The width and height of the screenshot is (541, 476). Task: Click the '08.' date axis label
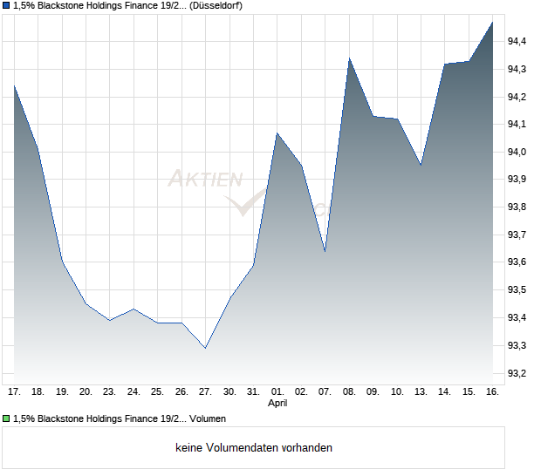[x=349, y=392]
